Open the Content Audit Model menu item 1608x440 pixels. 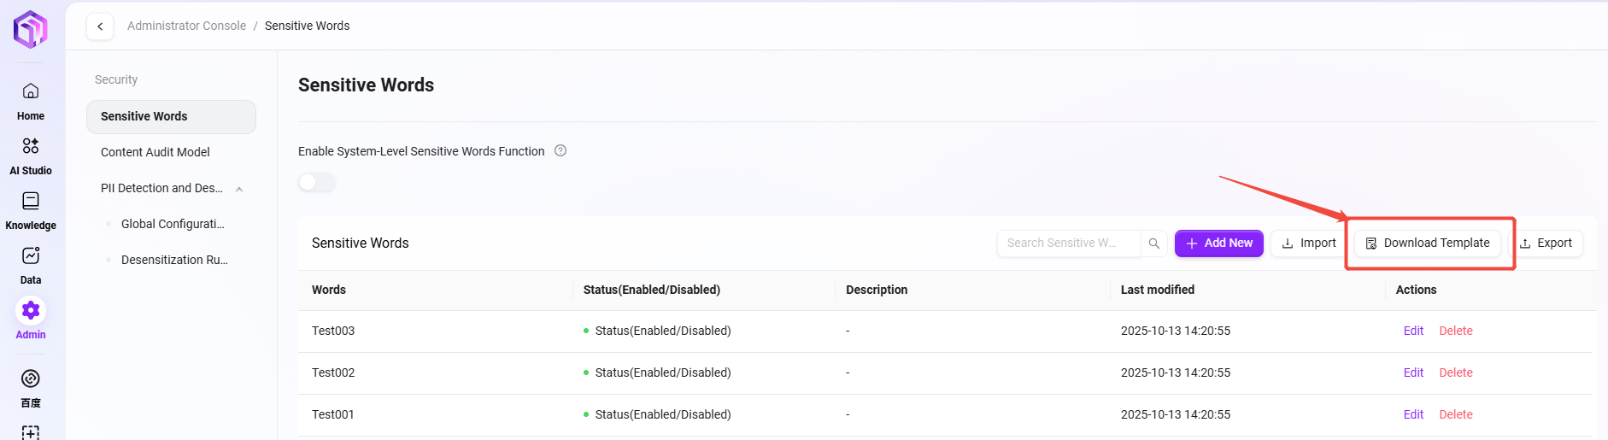(x=156, y=152)
